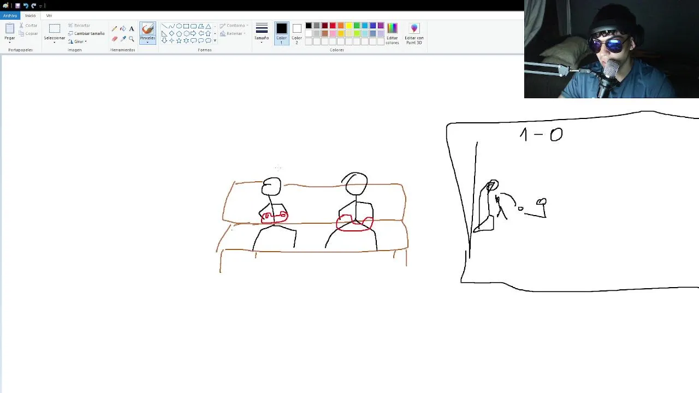Choose the Pentagon shape
Viewport: 699px width, 393px height.
[x=179, y=34]
